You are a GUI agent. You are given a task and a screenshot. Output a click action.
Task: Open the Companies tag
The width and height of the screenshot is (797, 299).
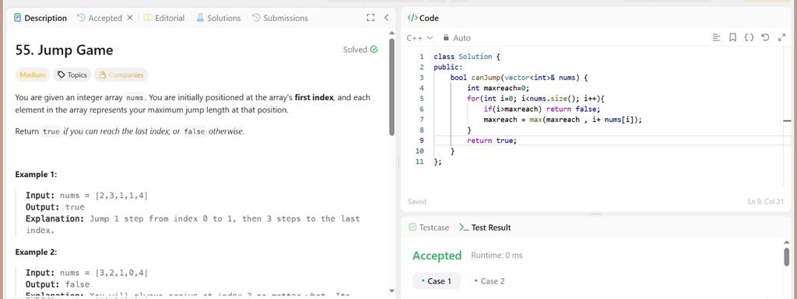[121, 75]
